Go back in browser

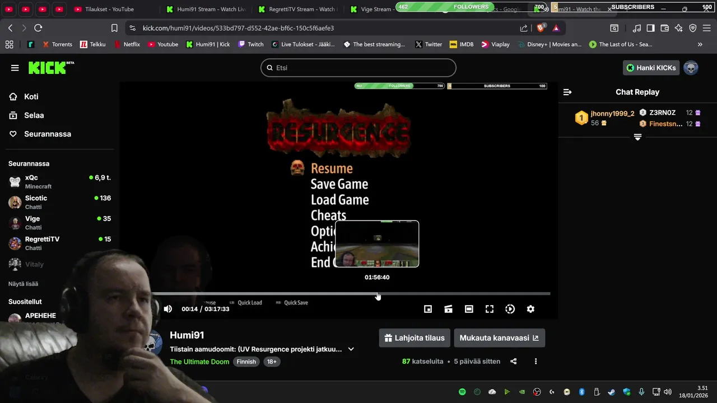point(10,28)
